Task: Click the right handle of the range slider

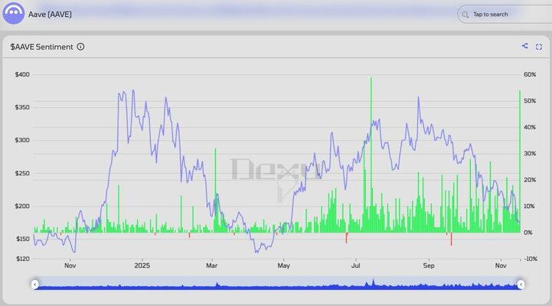Action: click(x=521, y=285)
